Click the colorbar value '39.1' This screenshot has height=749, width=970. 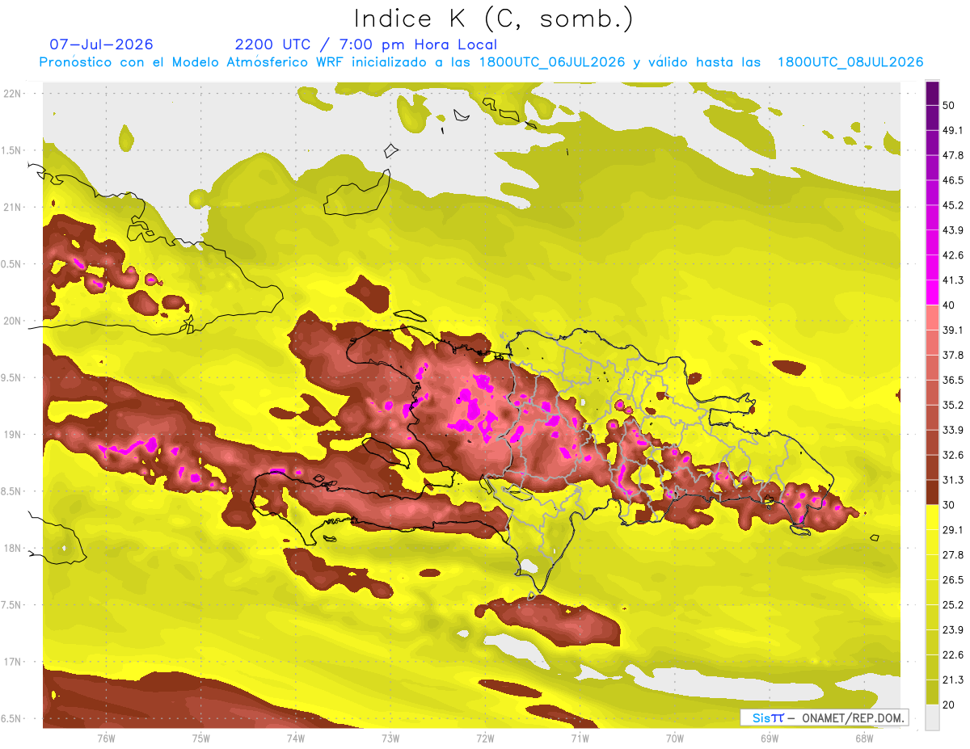pos(953,330)
